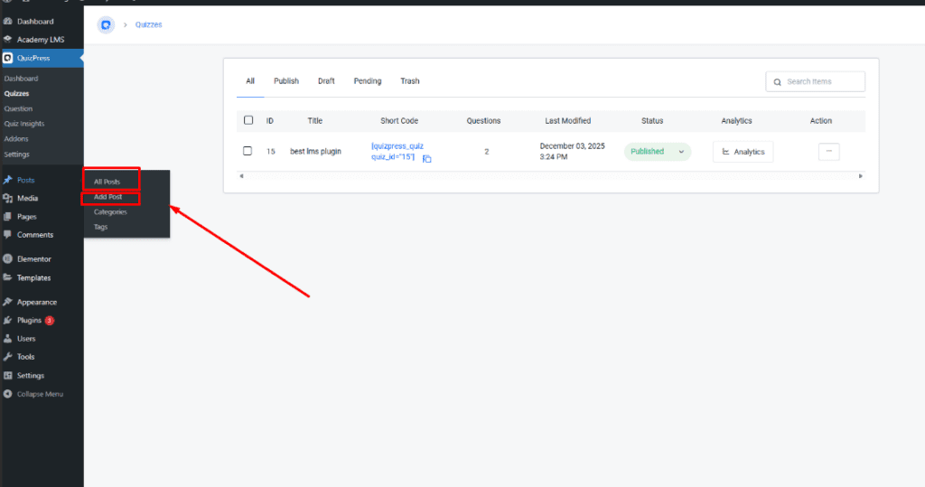Click the best lms plugin title

click(315, 151)
